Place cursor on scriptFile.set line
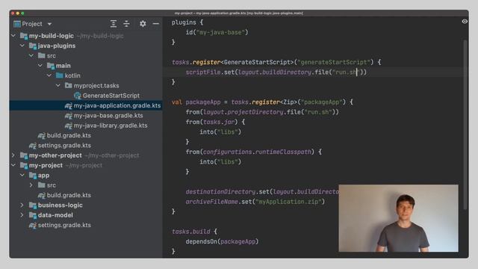This screenshot has width=478, height=269. [276, 72]
